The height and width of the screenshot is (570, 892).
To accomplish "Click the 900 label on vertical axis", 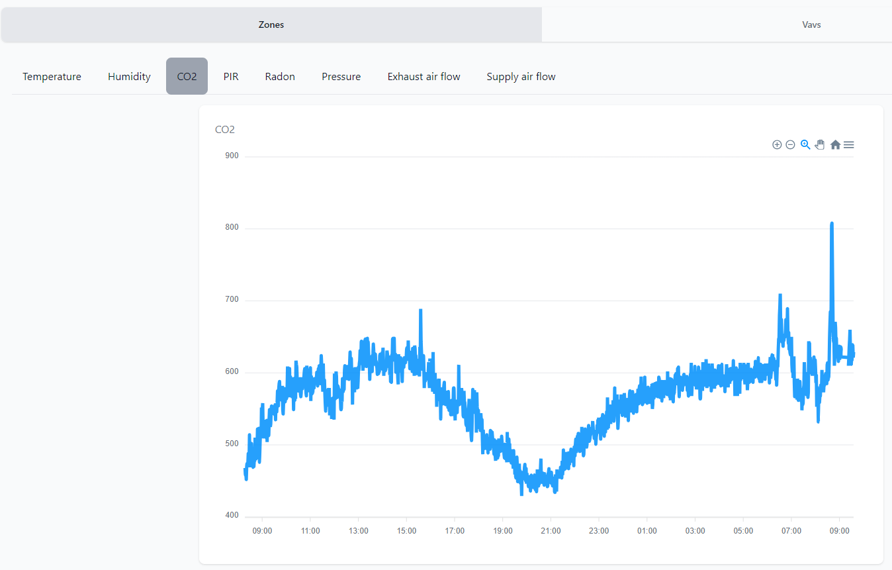I will 232,156.
